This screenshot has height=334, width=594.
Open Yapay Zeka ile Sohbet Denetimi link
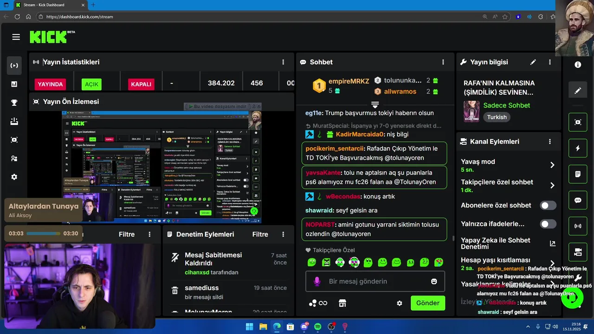(x=552, y=243)
